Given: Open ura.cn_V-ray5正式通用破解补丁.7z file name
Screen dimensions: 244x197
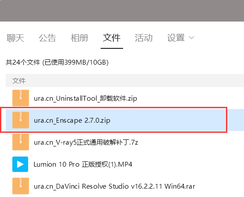Looking at the screenshot, I should 86,142.
